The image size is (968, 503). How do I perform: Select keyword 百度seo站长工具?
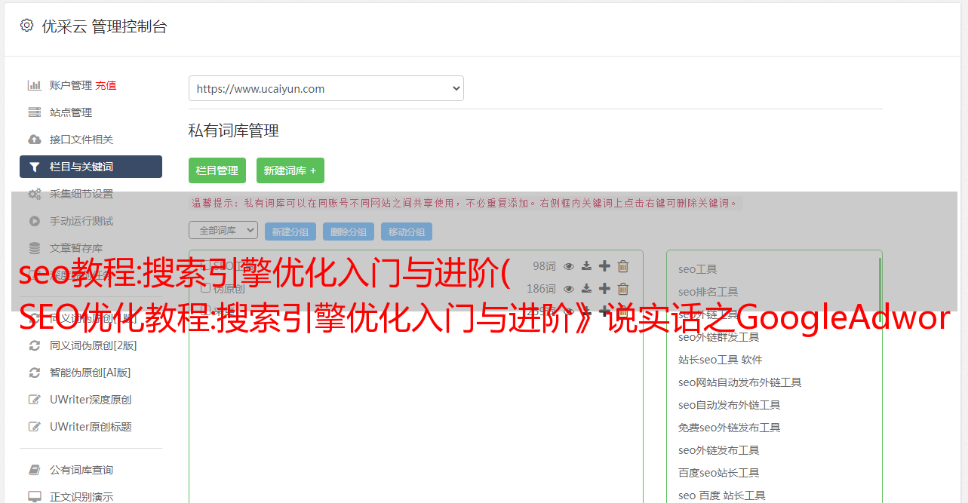point(719,473)
